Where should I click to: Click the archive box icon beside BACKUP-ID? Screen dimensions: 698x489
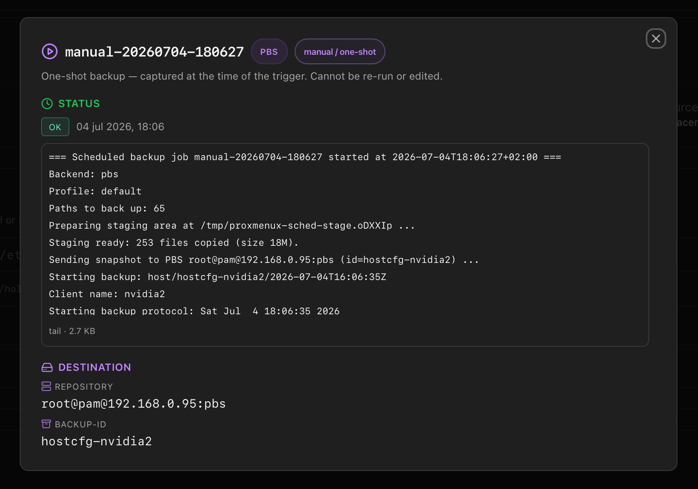tap(46, 424)
